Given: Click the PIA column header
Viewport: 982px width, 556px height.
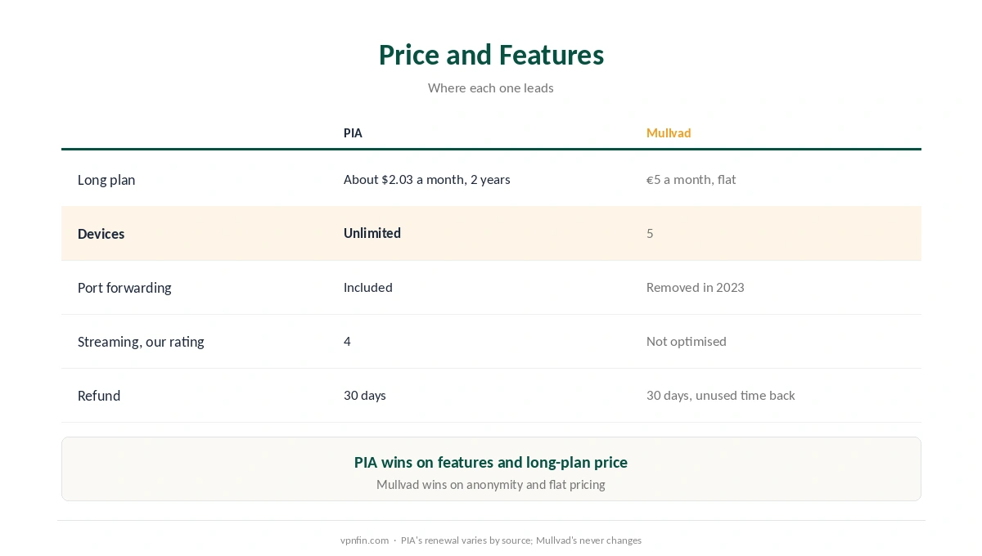Looking at the screenshot, I should 353,133.
